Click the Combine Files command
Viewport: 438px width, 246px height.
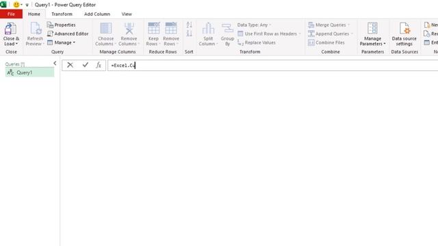click(326, 42)
